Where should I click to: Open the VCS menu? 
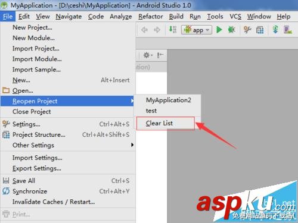[x=235, y=17]
